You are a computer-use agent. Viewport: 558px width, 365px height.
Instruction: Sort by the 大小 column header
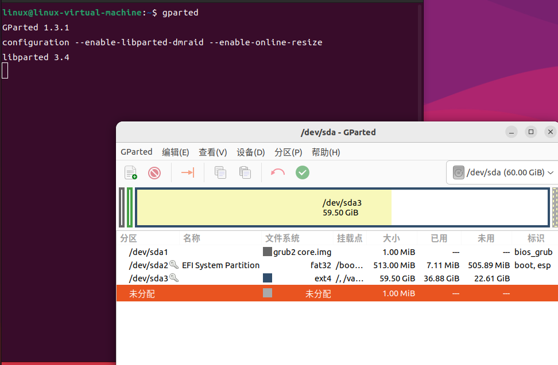pyautogui.click(x=391, y=238)
